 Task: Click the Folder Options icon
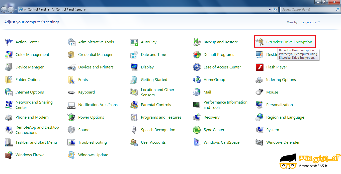pos(9,80)
